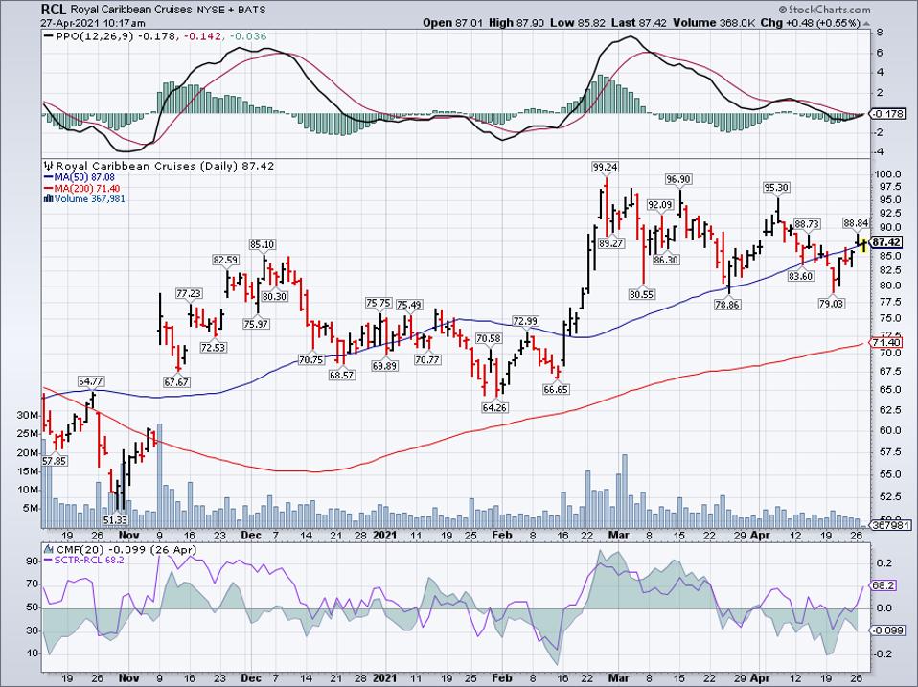Click the 85.10 price label
Screen dimensions: 918x687
[263, 244]
